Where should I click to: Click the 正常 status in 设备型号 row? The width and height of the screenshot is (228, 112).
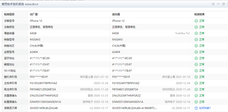202,21
